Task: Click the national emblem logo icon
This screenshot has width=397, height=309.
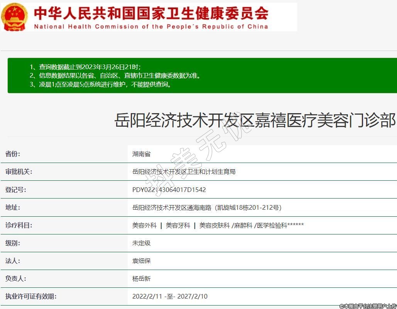Action: click(x=15, y=17)
